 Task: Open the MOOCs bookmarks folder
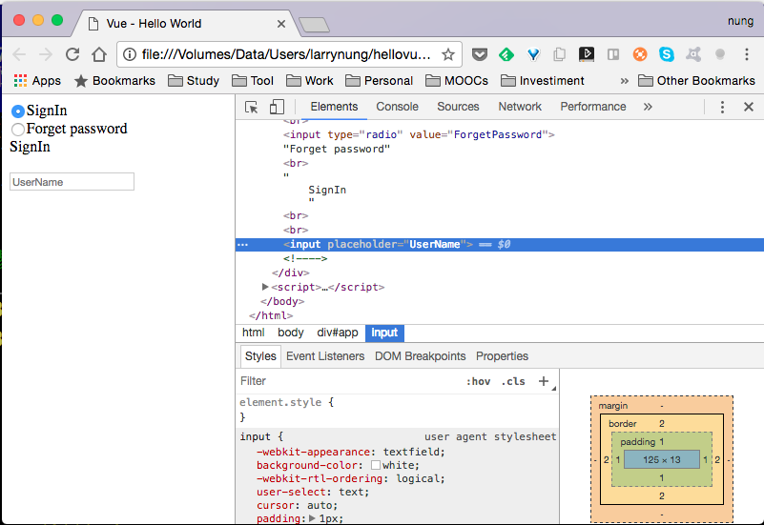click(457, 81)
